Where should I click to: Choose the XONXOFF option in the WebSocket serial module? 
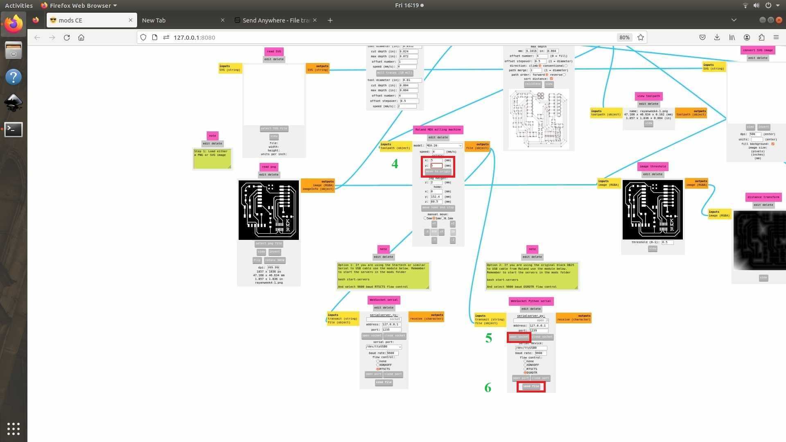tap(378, 365)
